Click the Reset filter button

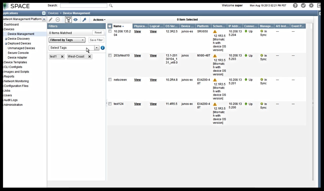click(98, 32)
